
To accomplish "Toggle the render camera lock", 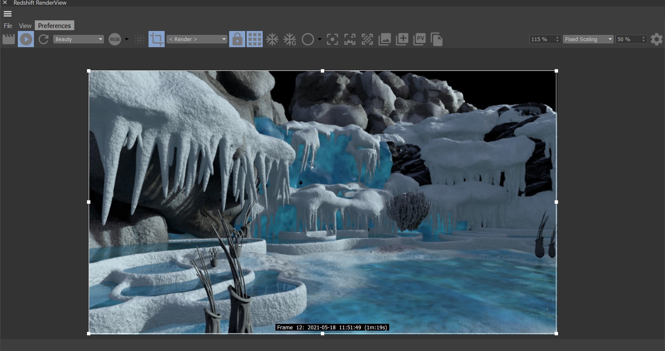I will pyautogui.click(x=237, y=39).
